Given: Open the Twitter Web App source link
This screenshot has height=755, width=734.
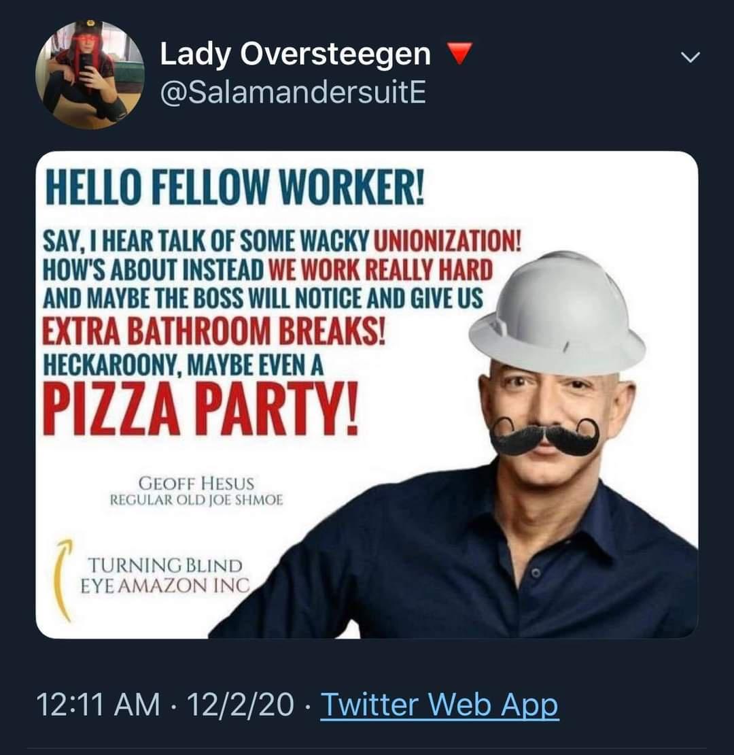Looking at the screenshot, I should (439, 705).
